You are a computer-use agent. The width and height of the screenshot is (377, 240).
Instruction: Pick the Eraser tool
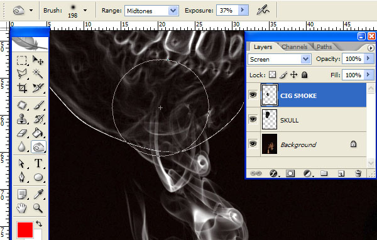pos(22,133)
